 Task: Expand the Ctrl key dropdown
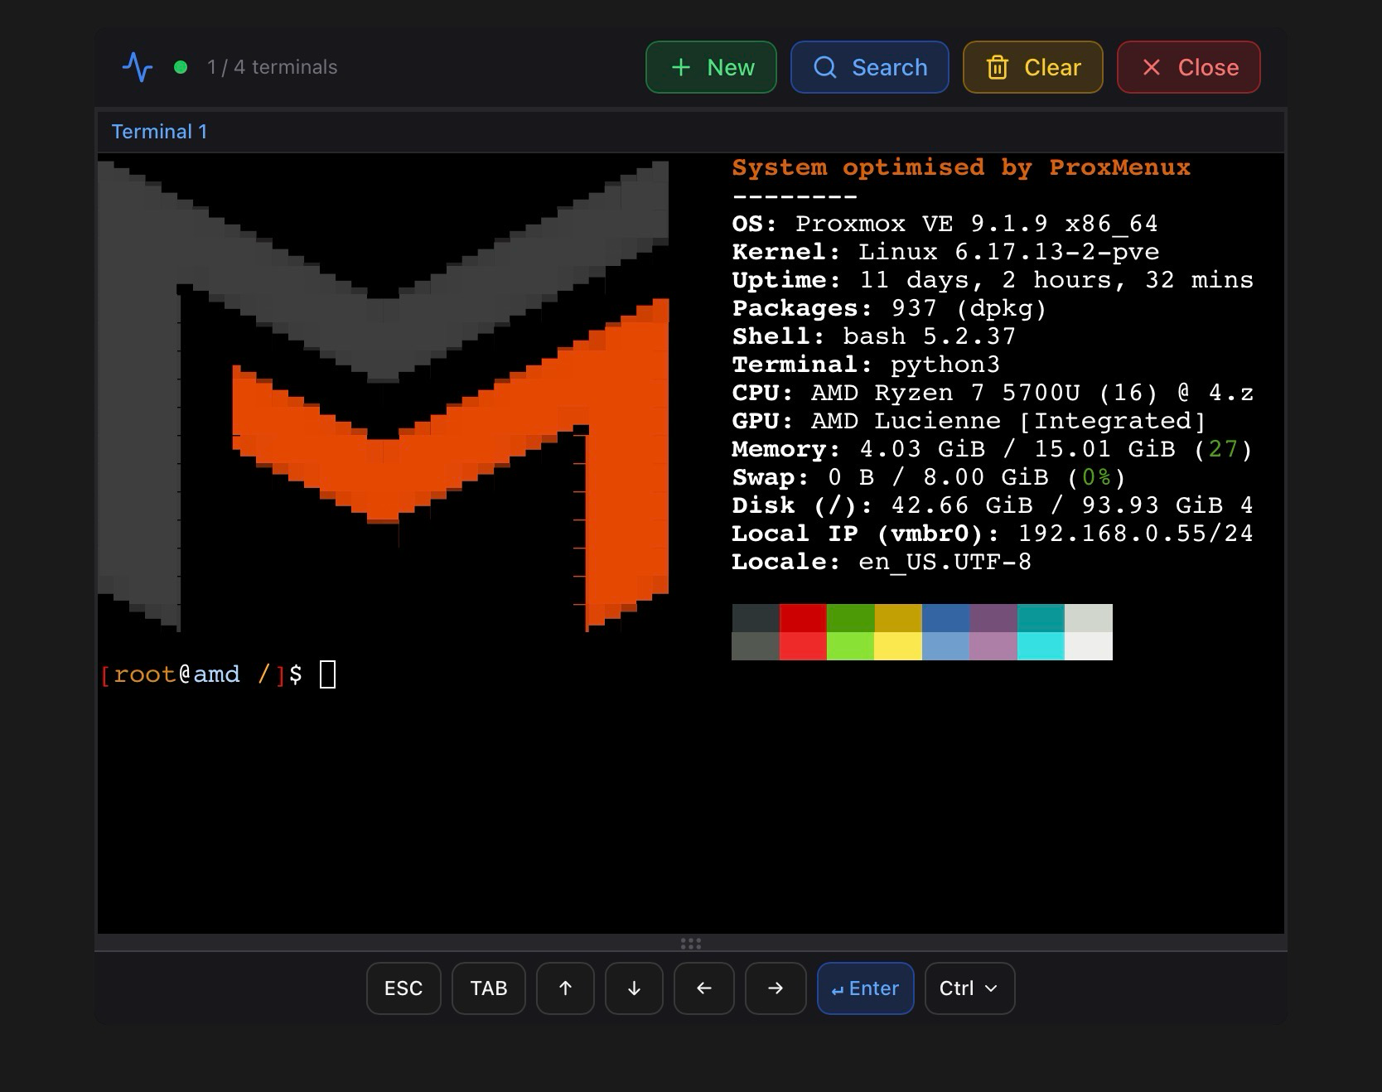970,988
